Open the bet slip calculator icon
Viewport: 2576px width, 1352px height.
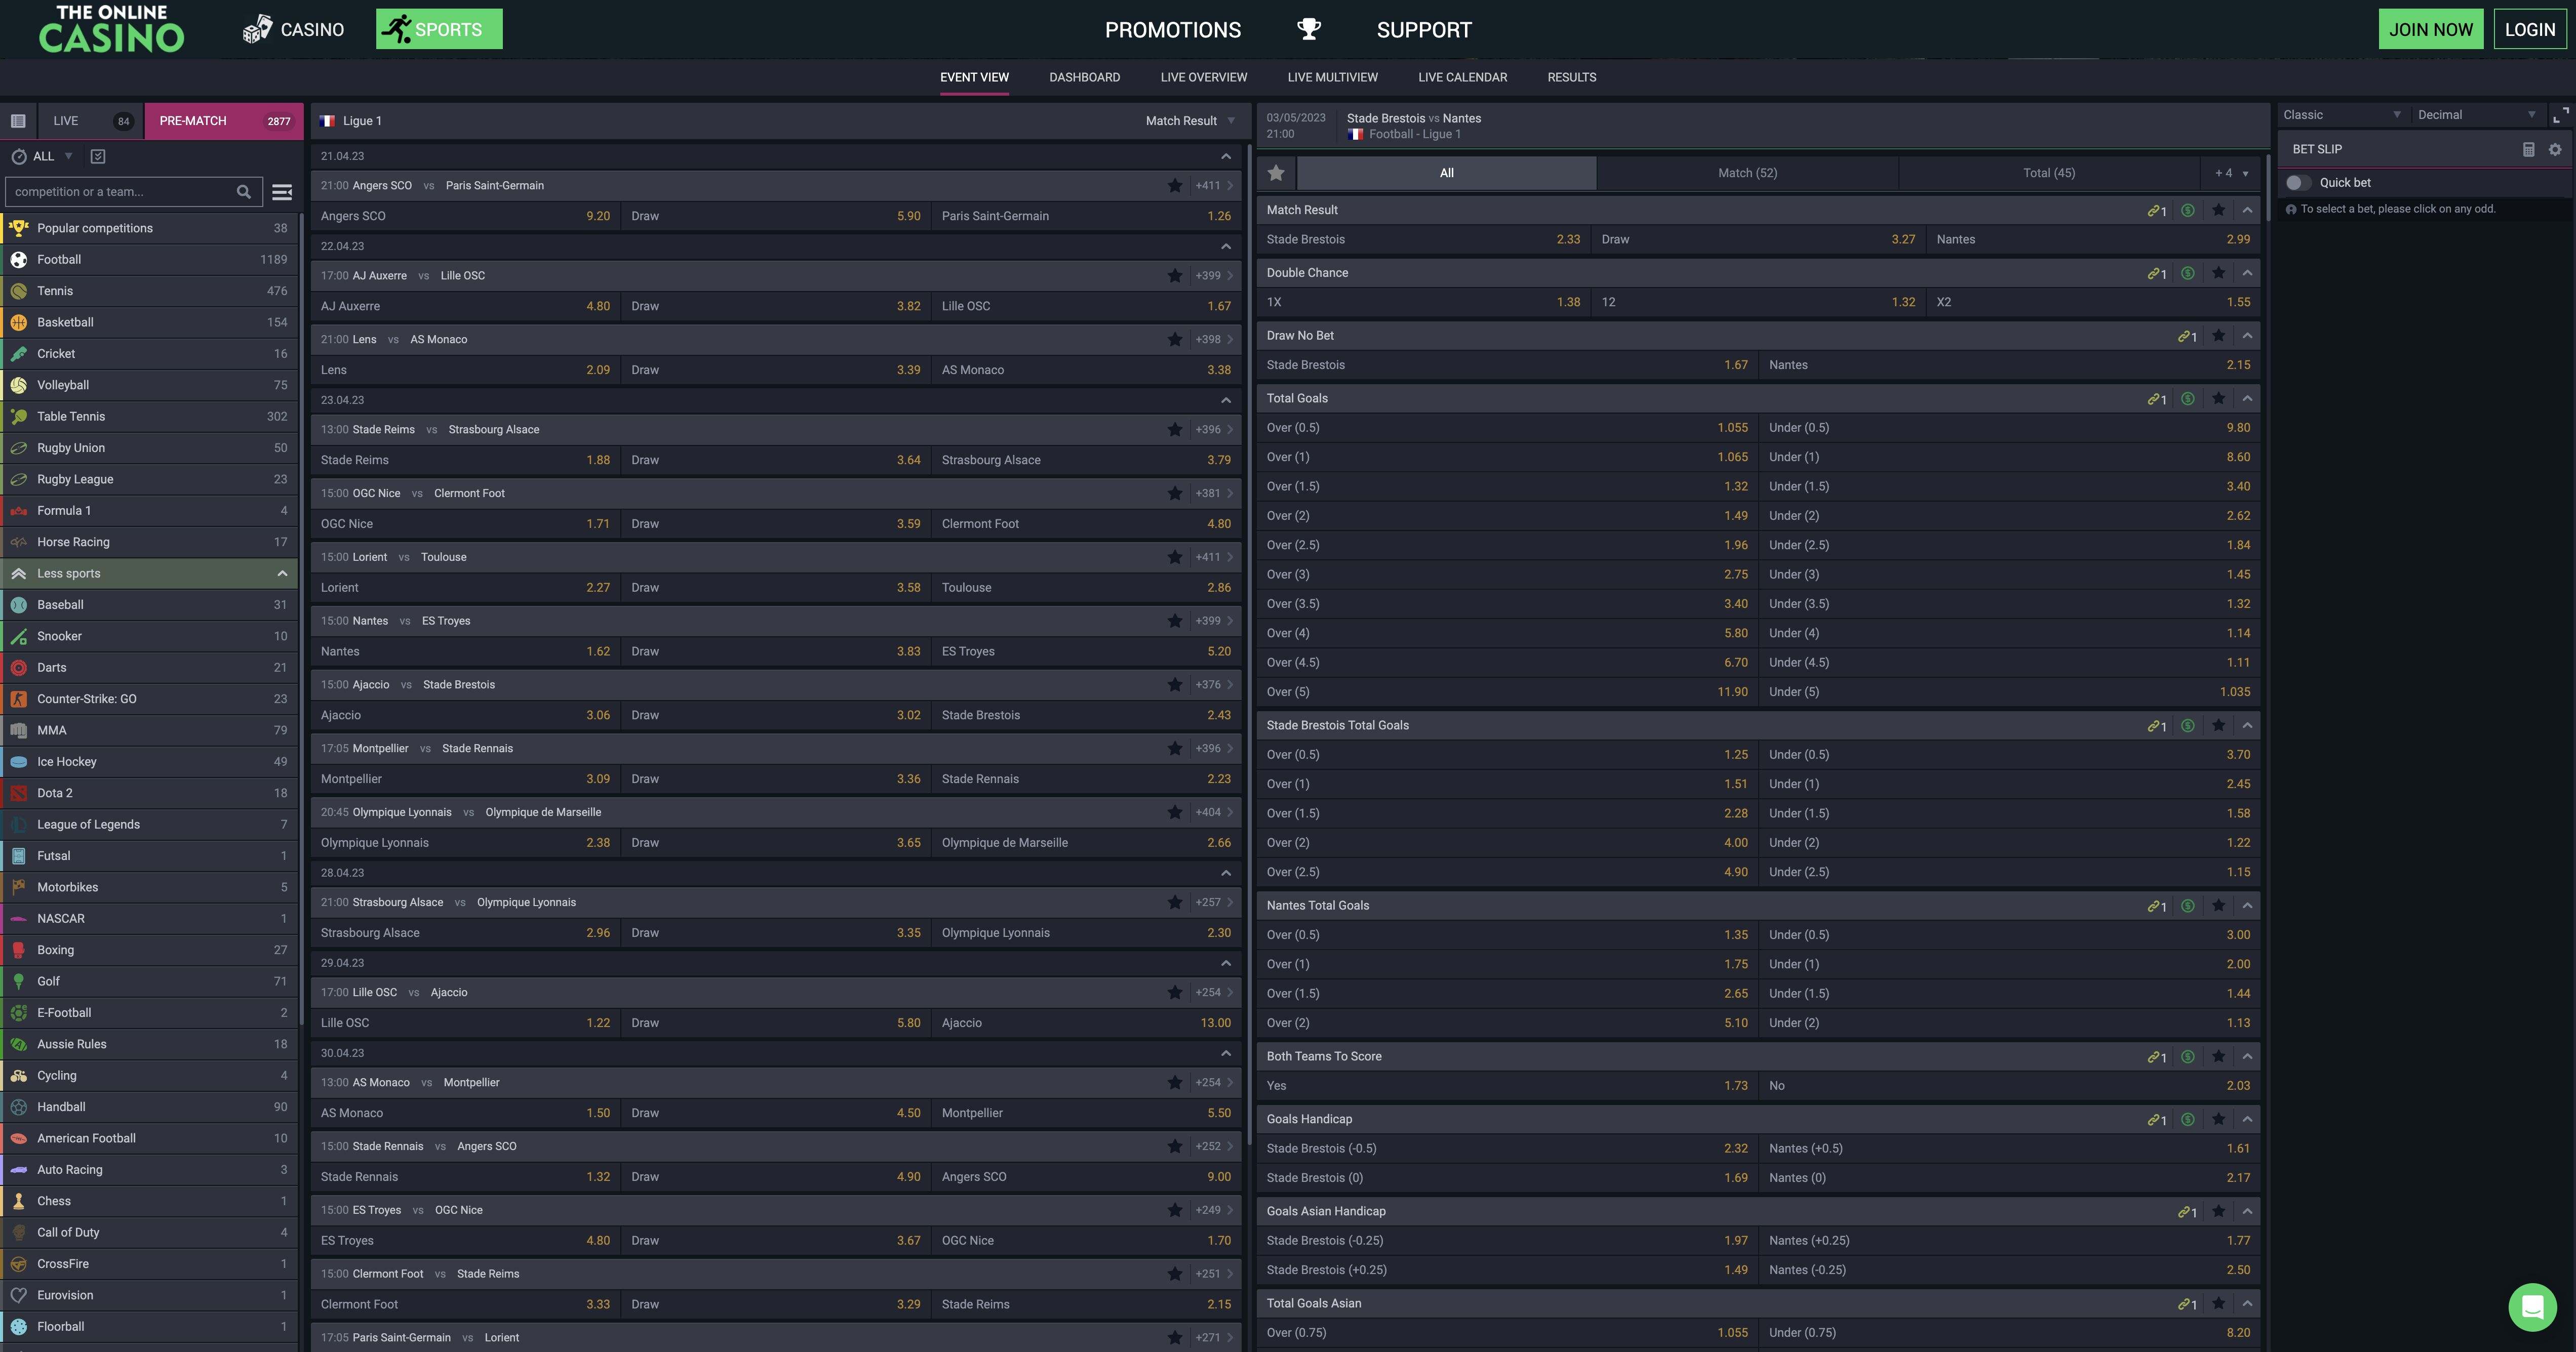pos(2528,149)
